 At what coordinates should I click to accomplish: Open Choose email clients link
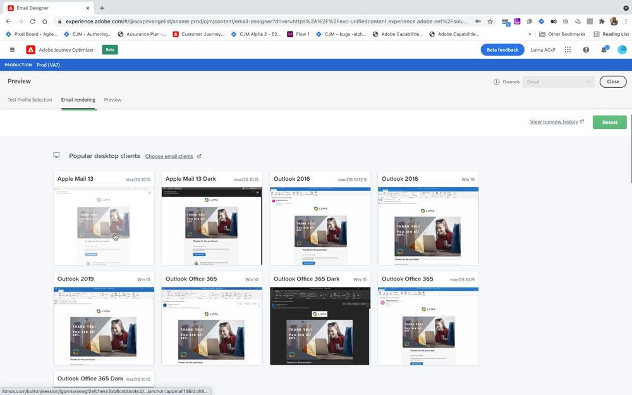pyautogui.click(x=169, y=156)
